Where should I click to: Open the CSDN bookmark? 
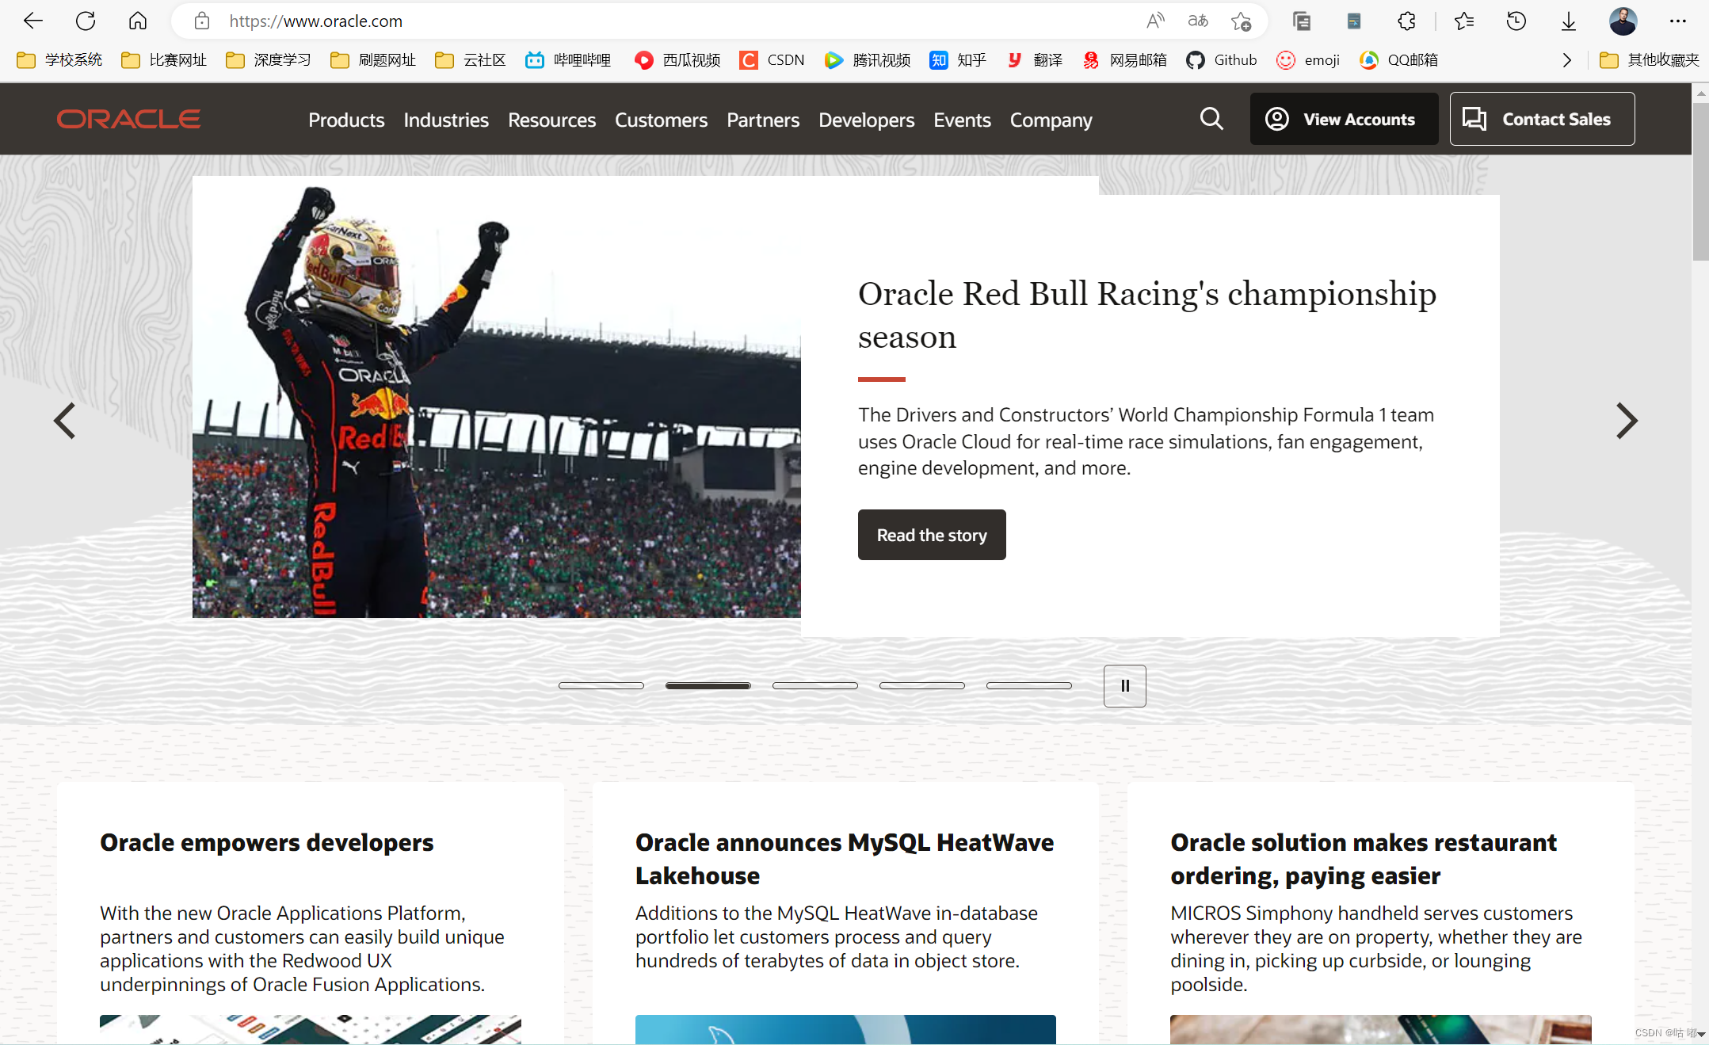772,60
